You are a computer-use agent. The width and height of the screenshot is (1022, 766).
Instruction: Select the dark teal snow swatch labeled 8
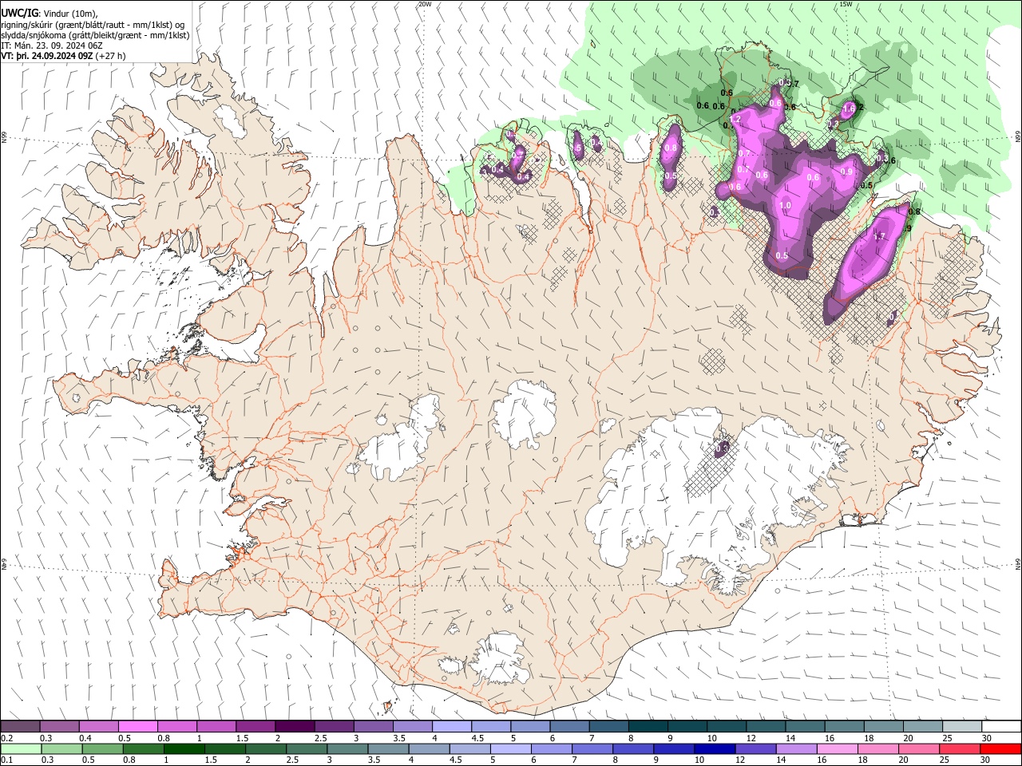point(648,727)
